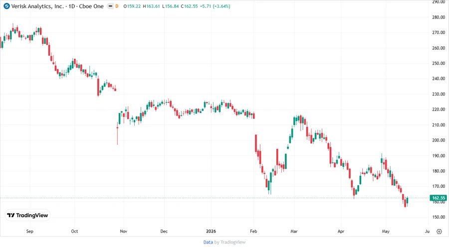Click the TradingView logo badge
The width and height of the screenshot is (449, 248).
[x=28, y=216]
